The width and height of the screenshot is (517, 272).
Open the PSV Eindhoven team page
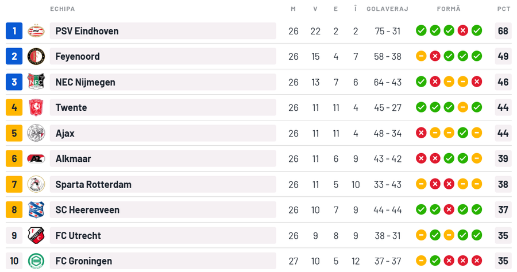tap(87, 31)
